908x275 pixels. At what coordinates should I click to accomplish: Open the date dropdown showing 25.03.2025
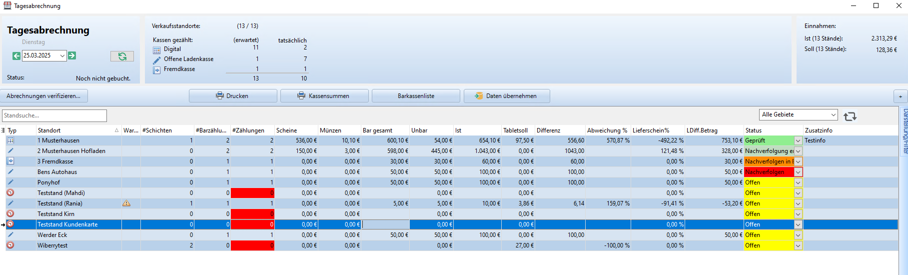[x=62, y=55]
